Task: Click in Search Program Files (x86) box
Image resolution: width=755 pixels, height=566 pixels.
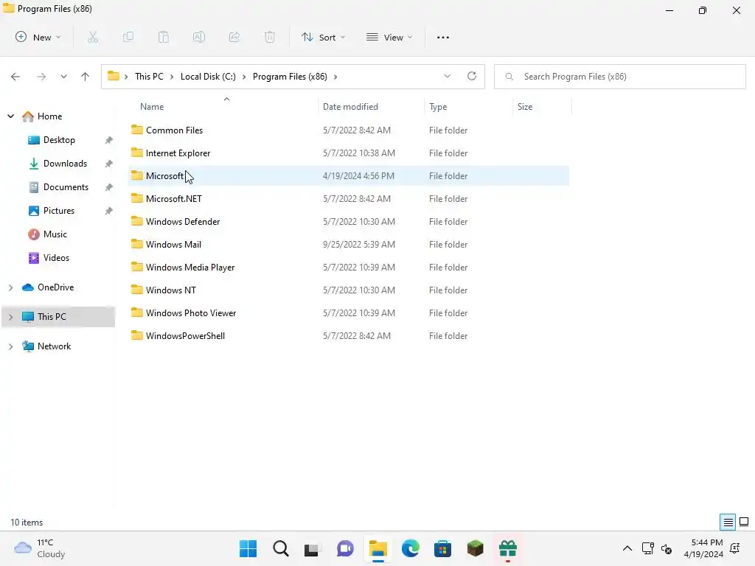Action: 620,77
